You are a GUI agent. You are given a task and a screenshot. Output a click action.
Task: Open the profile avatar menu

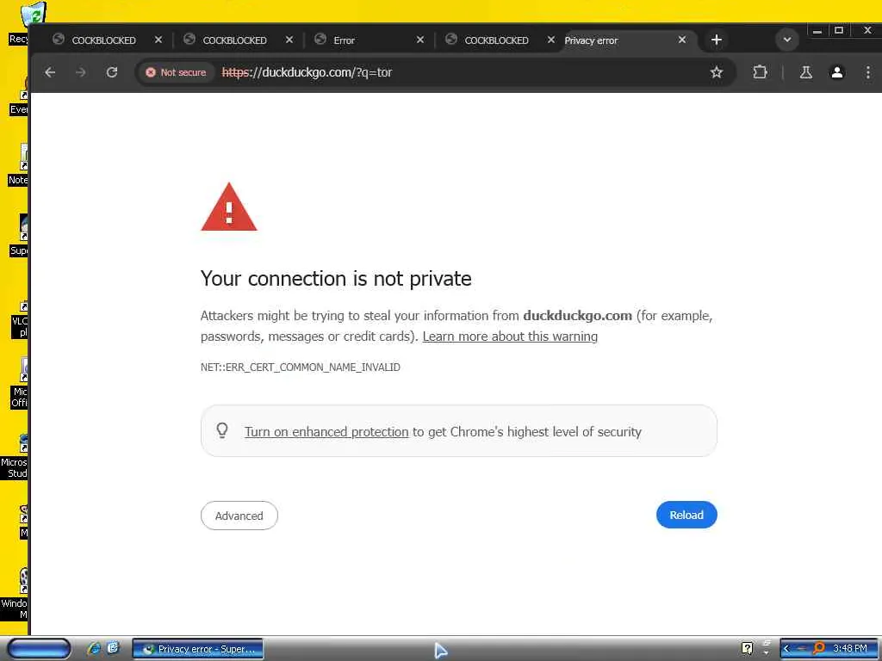click(x=837, y=72)
